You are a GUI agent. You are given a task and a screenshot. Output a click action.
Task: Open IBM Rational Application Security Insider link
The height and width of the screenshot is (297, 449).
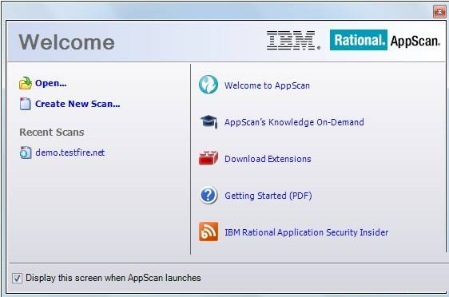click(307, 232)
